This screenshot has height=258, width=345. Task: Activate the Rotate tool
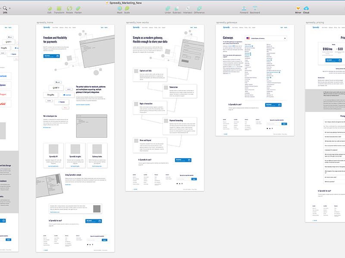pos(69,8)
